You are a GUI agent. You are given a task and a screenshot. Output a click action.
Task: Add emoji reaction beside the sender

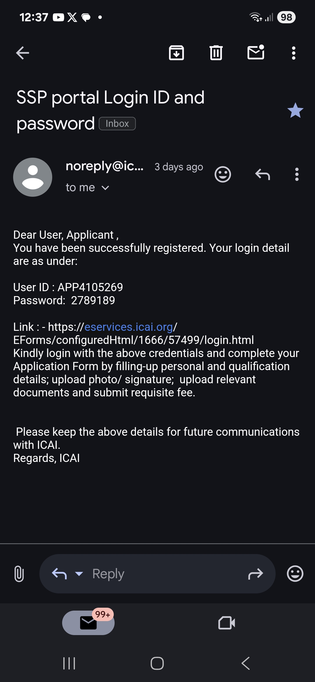[223, 175]
